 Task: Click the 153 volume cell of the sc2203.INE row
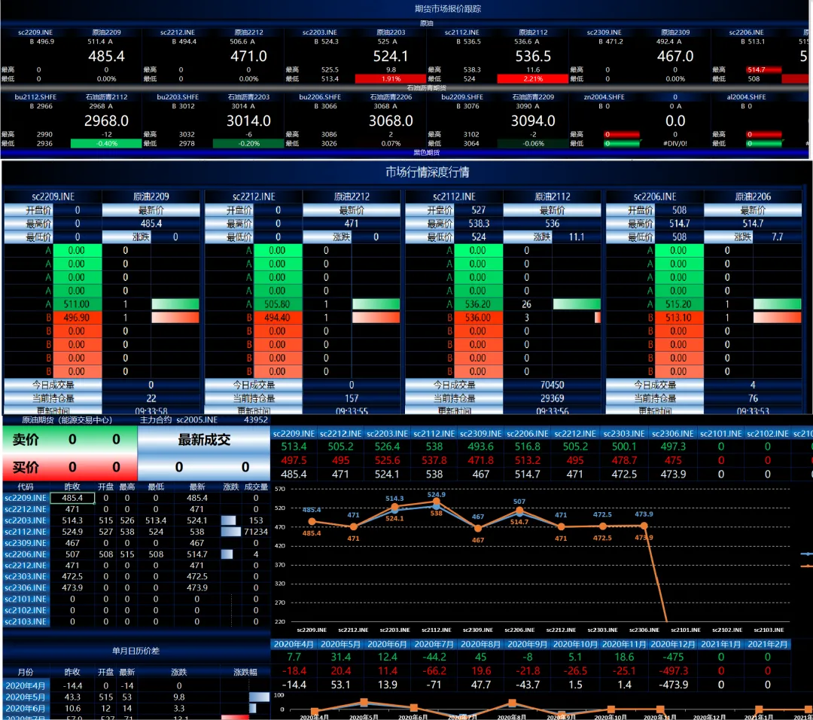(256, 520)
